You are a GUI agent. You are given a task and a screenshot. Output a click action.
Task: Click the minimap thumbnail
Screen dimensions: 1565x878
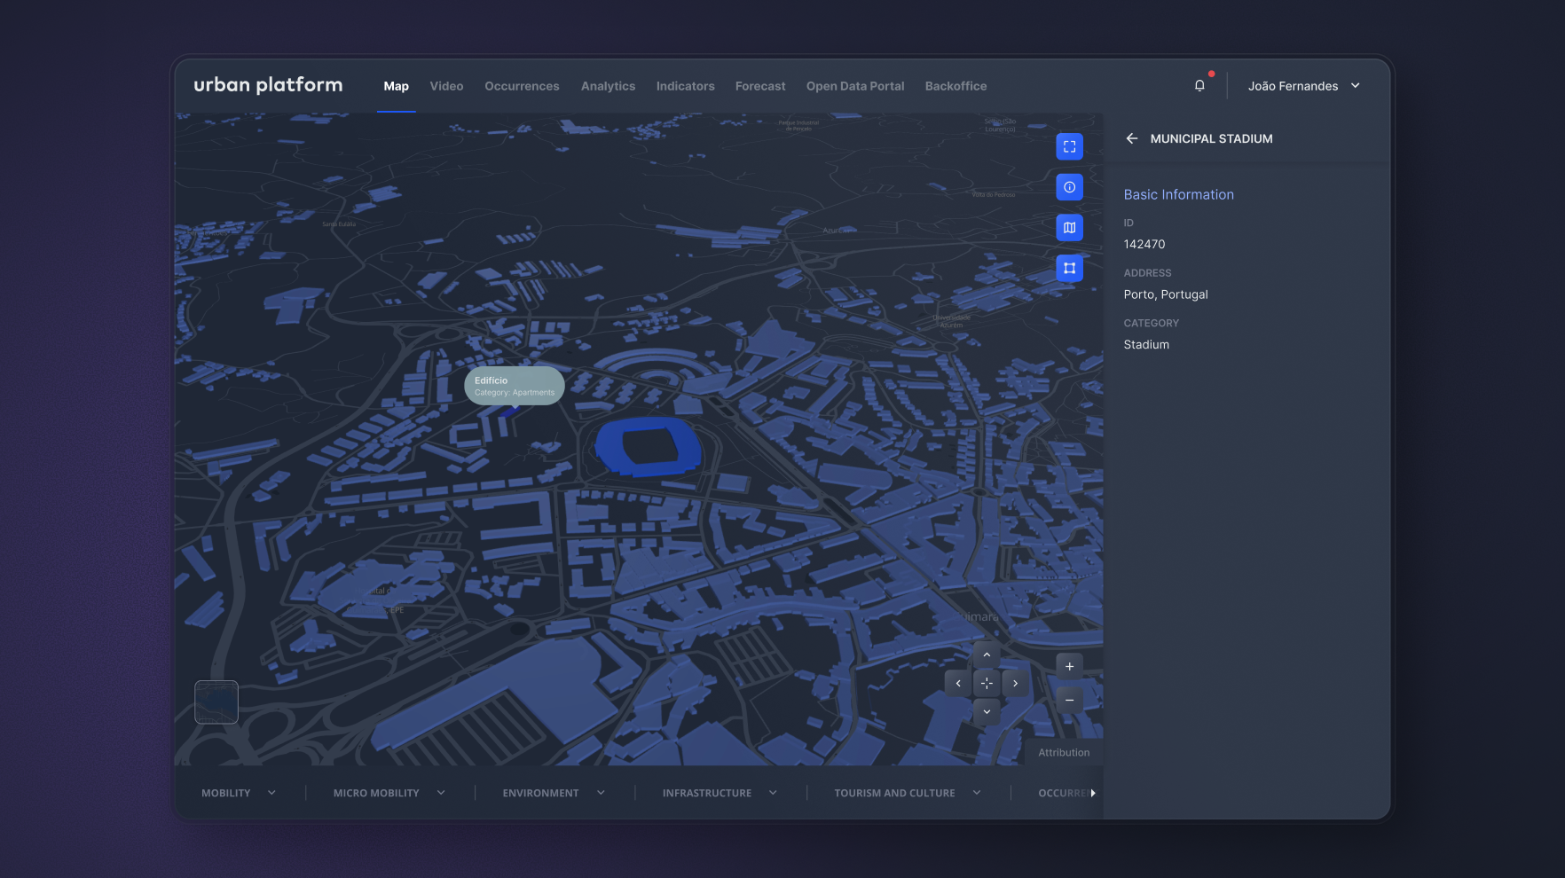[216, 702]
